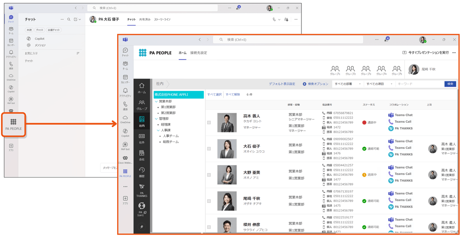This screenshot has height=239, width=462.
Task: Open グループ5 group icon
Action: (397, 70)
